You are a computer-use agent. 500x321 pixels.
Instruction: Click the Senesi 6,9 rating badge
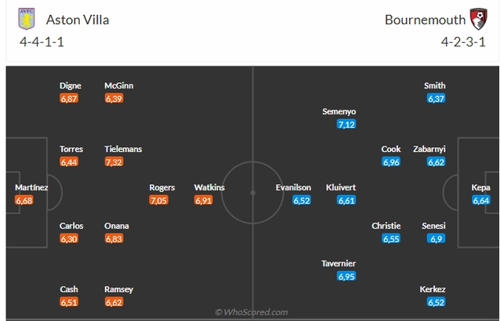[x=436, y=238]
